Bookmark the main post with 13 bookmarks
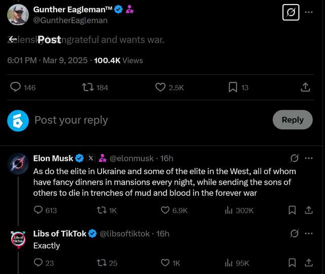 coord(233,87)
